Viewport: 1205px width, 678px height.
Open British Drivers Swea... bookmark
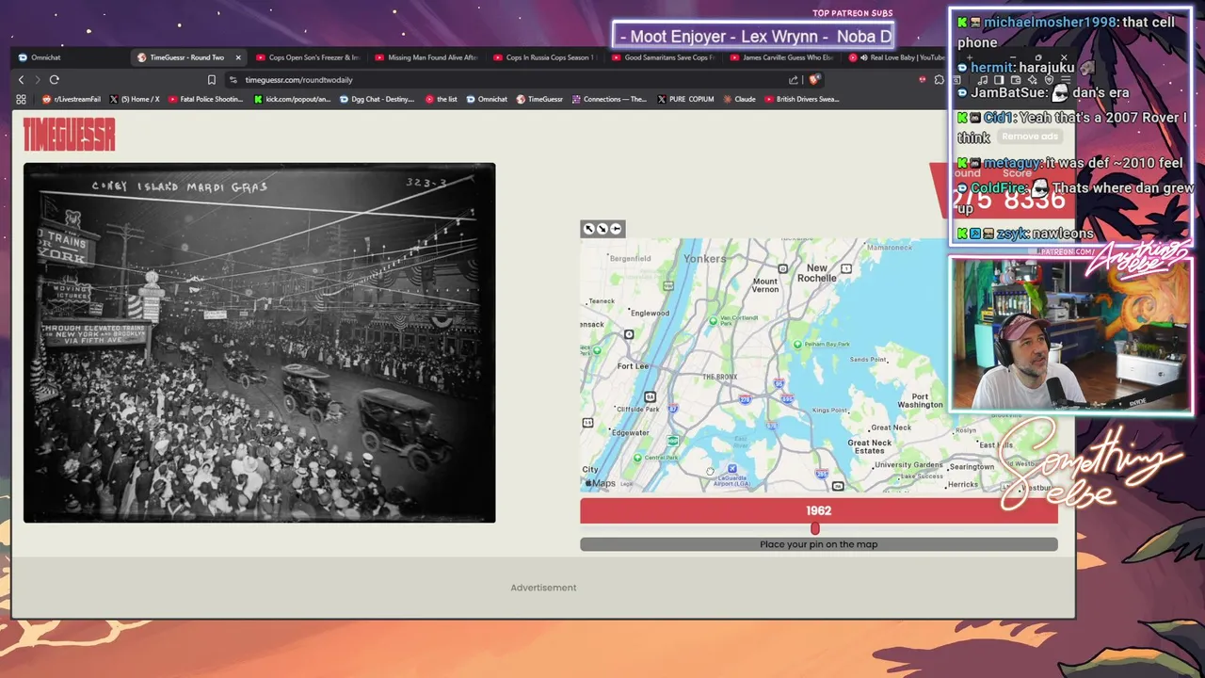[x=801, y=99]
